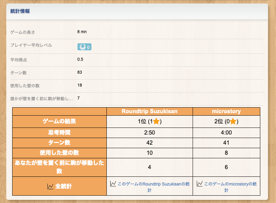The height and width of the screenshot is (203, 276).
Task: Click the 思考時間 row header
Action: tap(60, 133)
